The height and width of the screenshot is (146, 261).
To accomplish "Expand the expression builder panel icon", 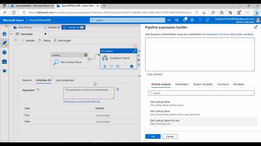I will [256, 27].
